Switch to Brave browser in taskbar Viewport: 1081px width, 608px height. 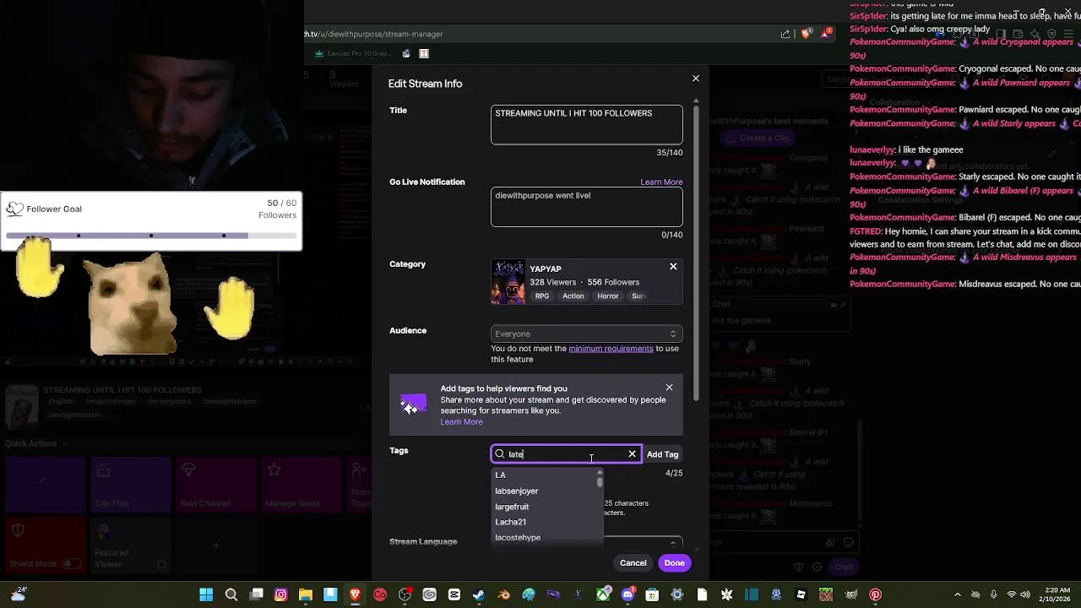coord(356,594)
